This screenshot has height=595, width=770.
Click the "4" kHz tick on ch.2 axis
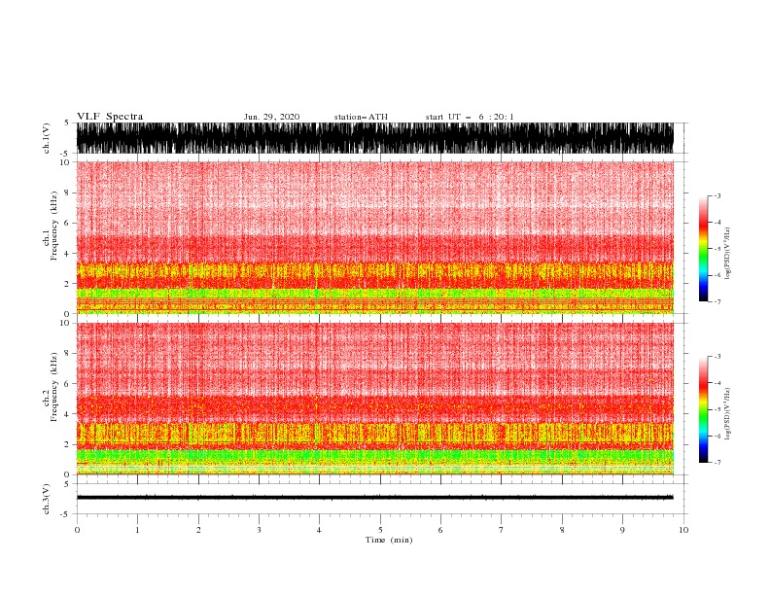(68, 414)
